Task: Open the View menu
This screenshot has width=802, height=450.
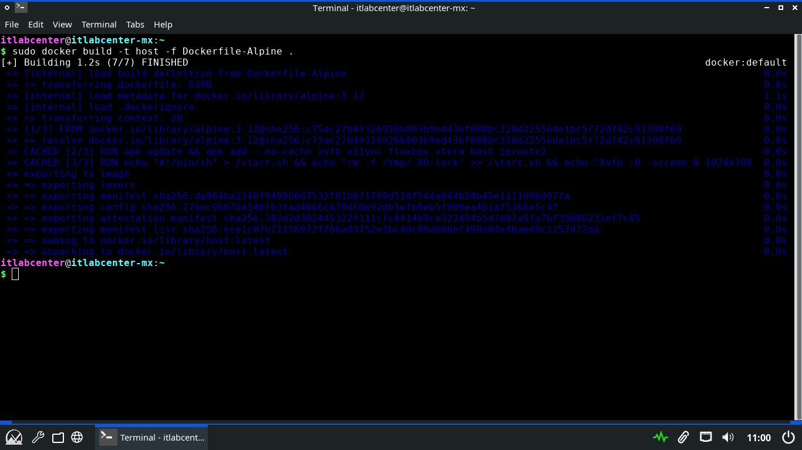Action: (62, 25)
